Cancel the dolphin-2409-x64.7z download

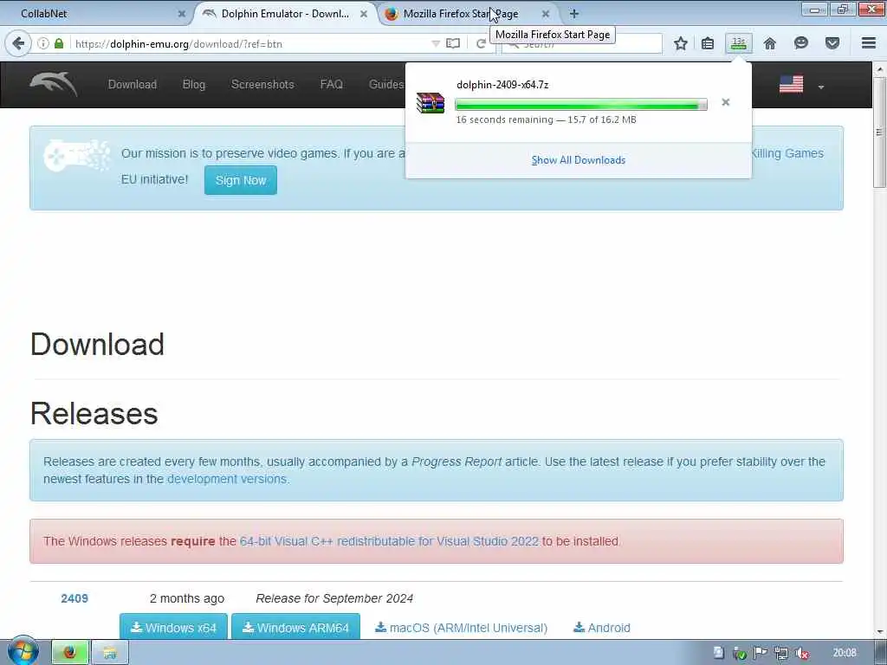coord(726,102)
